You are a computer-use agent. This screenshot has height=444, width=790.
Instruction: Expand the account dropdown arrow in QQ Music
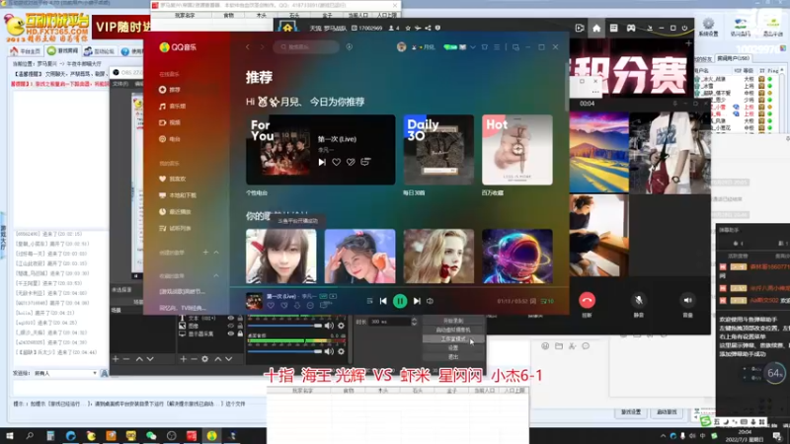point(473,47)
